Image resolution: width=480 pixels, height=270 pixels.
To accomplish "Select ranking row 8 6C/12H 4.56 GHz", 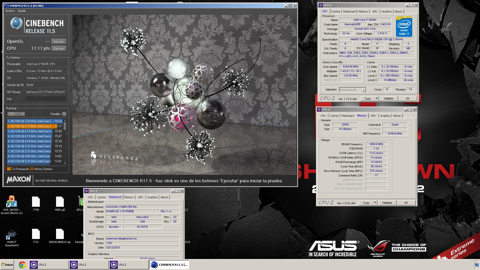I will pyautogui.click(x=34, y=156).
